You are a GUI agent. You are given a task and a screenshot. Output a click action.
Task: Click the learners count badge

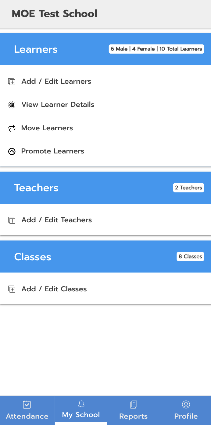click(156, 49)
